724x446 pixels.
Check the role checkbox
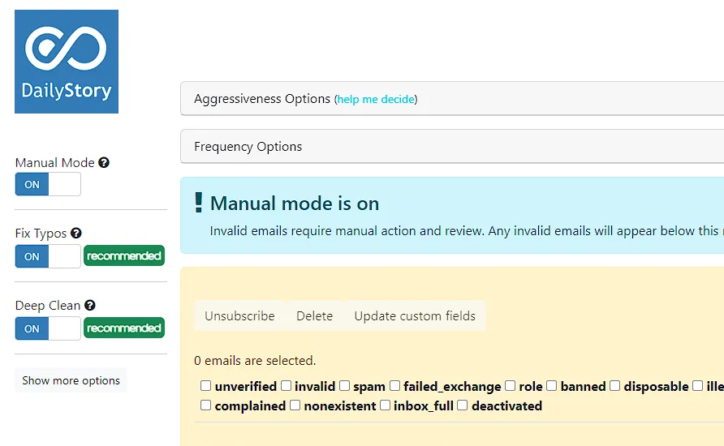coord(511,385)
